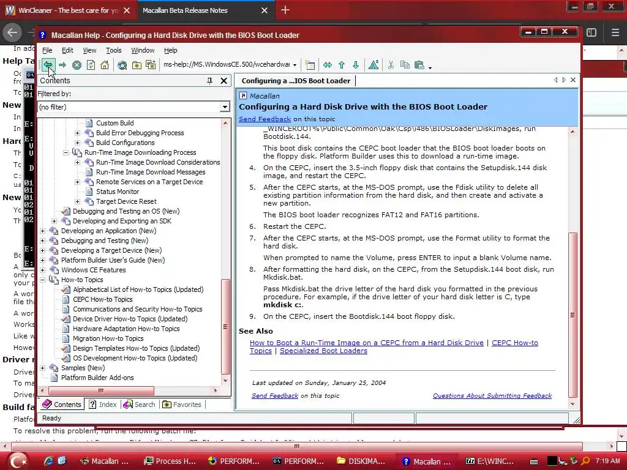Open the View menu

pos(89,50)
